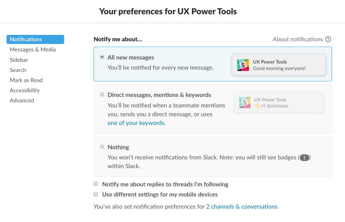
Task: Open Mark as Read preferences
Action: [x=26, y=80]
